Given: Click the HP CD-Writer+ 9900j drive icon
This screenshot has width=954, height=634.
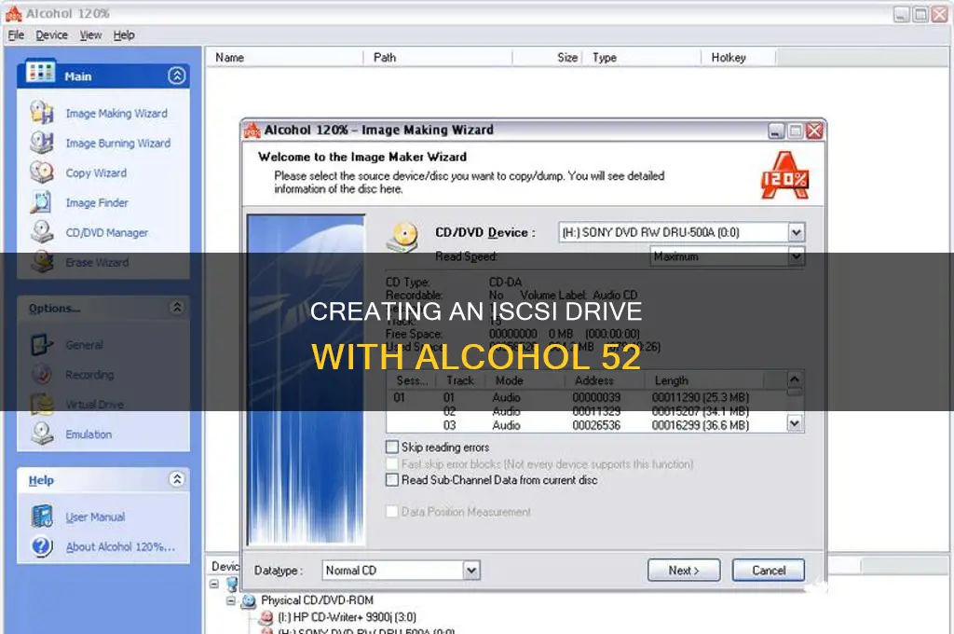Looking at the screenshot, I should coord(266,617).
